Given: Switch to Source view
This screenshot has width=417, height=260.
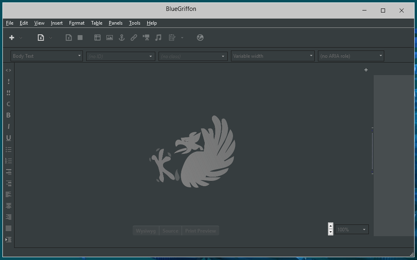Looking at the screenshot, I should pos(170,231).
